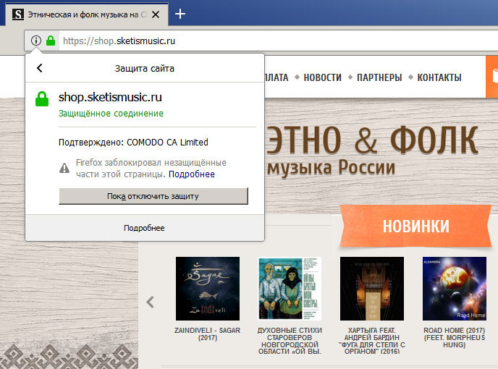Click the warning triangle icon

click(64, 168)
